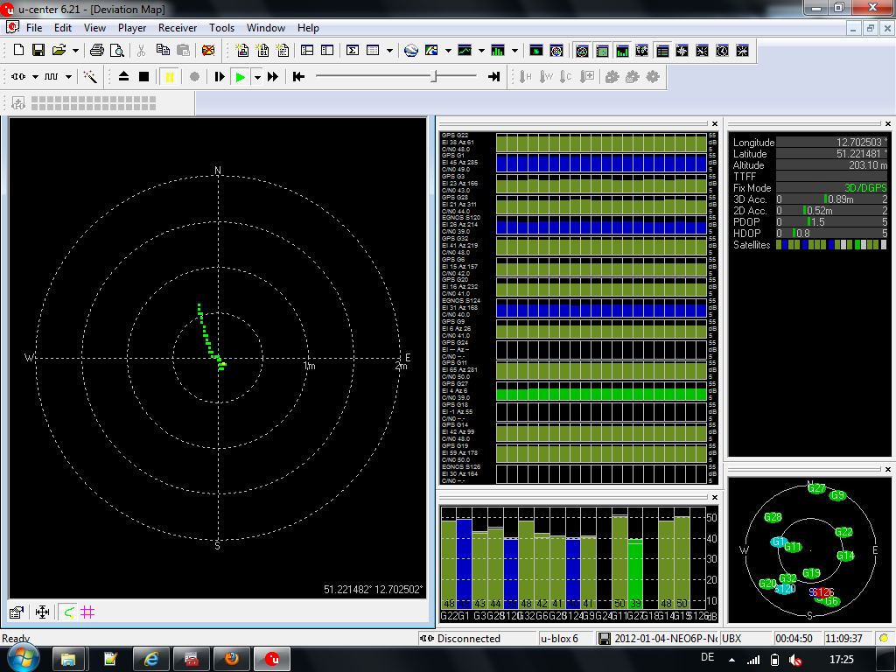Click the Save file icon
The width and height of the screenshot is (896, 672).
coord(39,51)
